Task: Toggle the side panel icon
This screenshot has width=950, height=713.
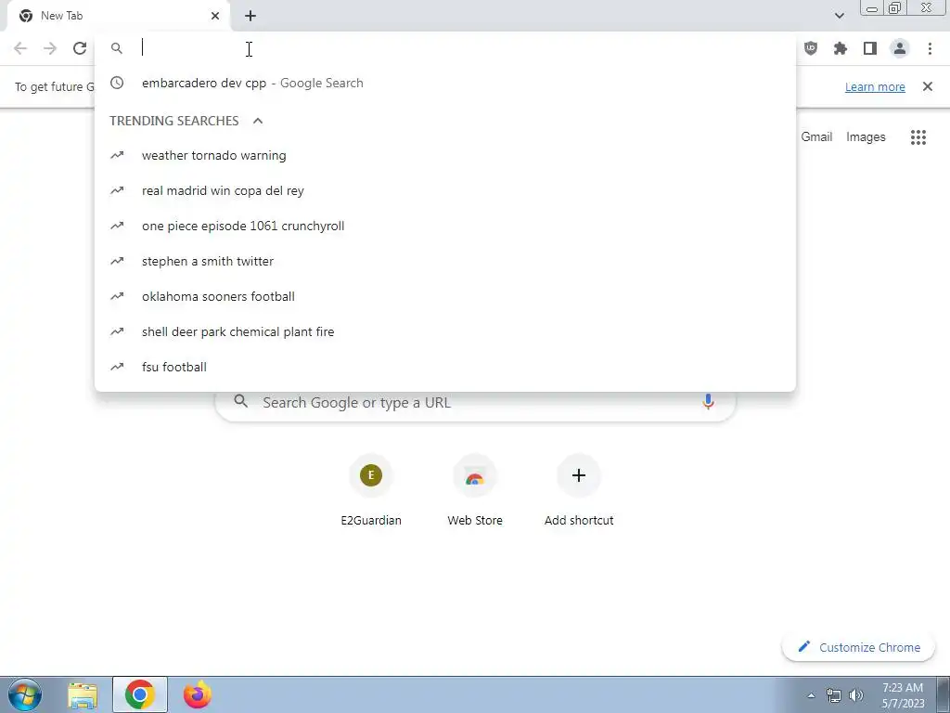Action: pos(870,48)
